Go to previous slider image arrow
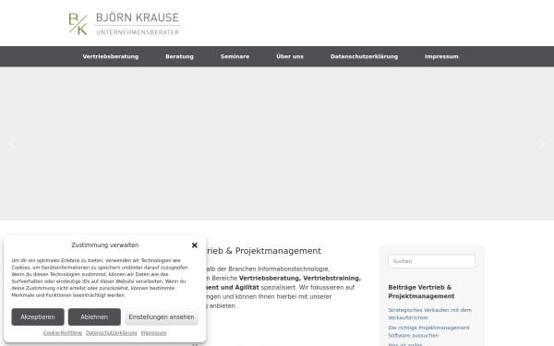The height and width of the screenshot is (346, 554). (x=12, y=144)
